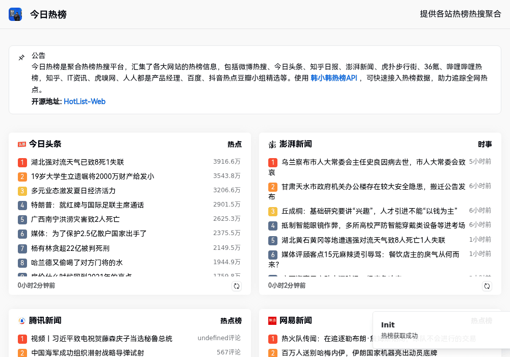
Task: Click the 5小时前 timestamp in 澎湃新闻
Action: (x=480, y=162)
